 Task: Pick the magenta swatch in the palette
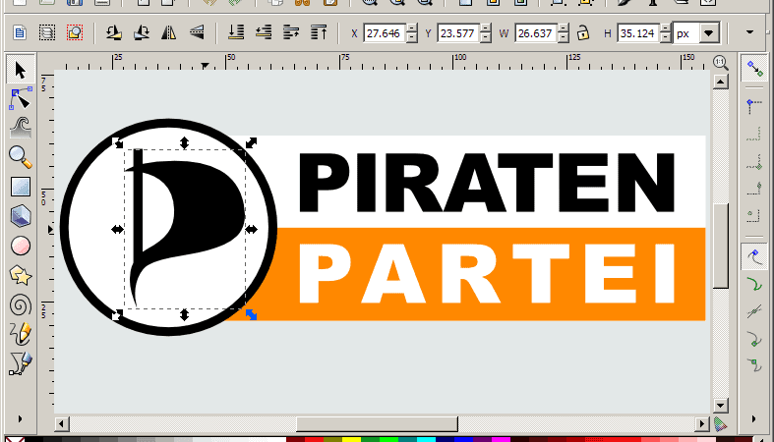pos(501,439)
